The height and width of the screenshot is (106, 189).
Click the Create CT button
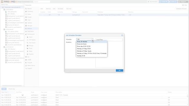(173, 2)
